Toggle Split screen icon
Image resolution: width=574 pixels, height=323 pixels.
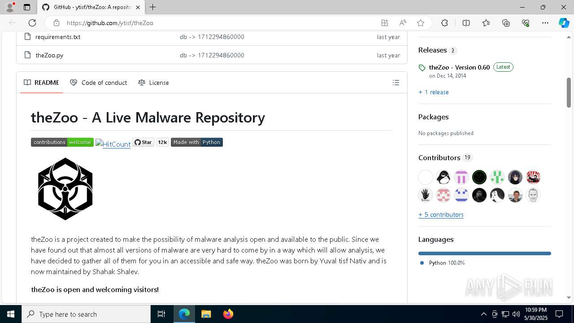pyautogui.click(x=466, y=23)
